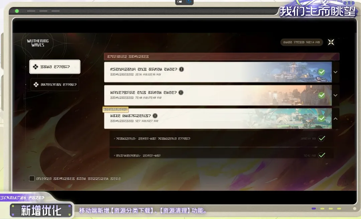The height and width of the screenshot is (219, 361).
Task: Close the resource panel with the X icon
Action: coord(331,42)
